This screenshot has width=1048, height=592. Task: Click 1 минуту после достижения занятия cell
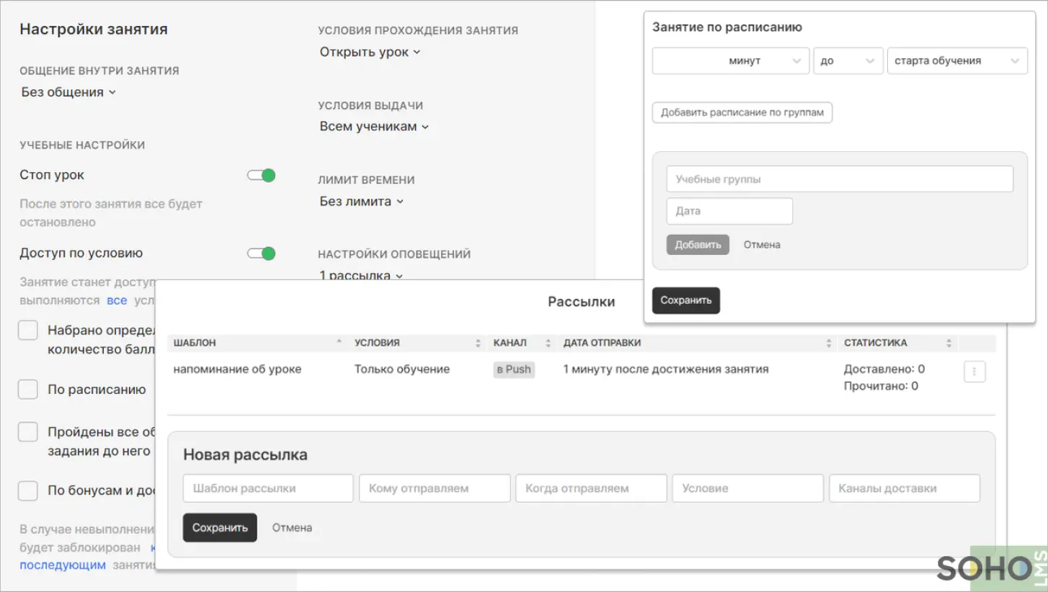[x=666, y=369]
